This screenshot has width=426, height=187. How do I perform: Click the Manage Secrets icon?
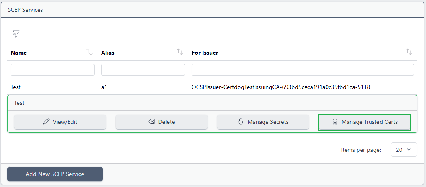coord(240,122)
